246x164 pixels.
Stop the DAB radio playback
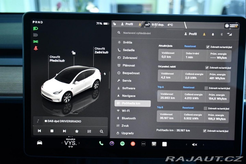point(52,131)
